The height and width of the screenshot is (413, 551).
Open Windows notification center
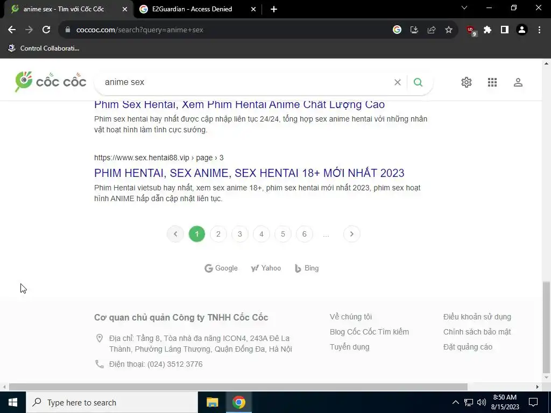click(x=533, y=402)
